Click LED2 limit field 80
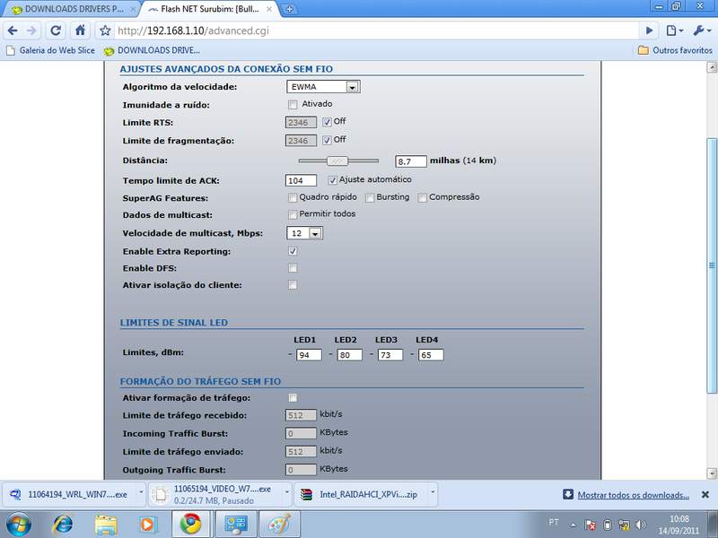718x538 pixels. click(350, 355)
